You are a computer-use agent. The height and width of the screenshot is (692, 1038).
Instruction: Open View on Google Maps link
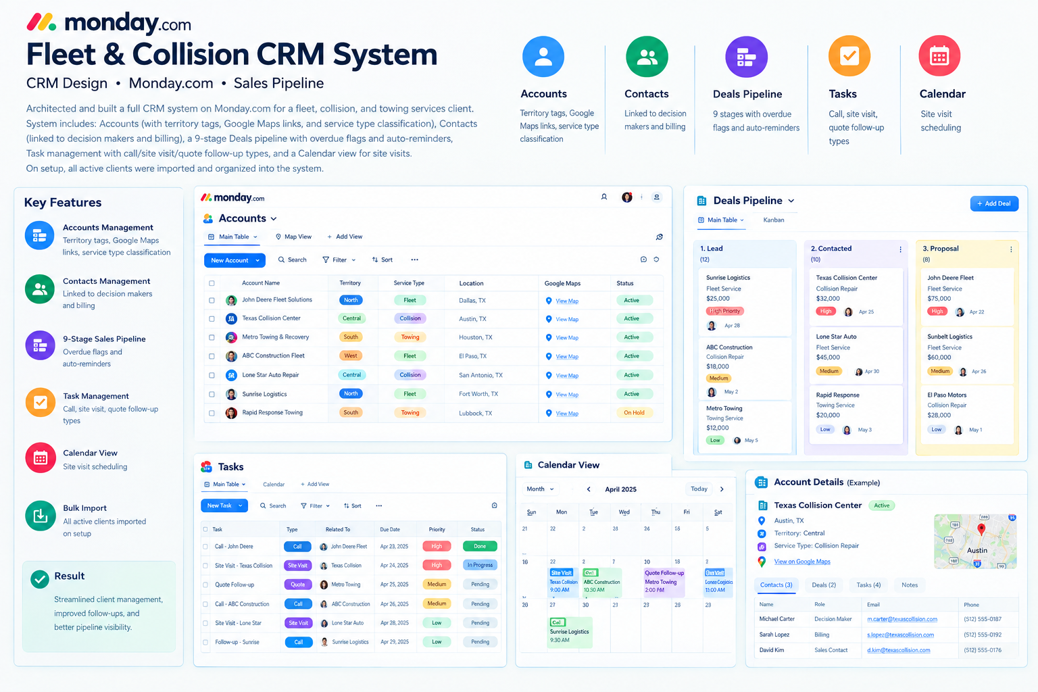(802, 562)
